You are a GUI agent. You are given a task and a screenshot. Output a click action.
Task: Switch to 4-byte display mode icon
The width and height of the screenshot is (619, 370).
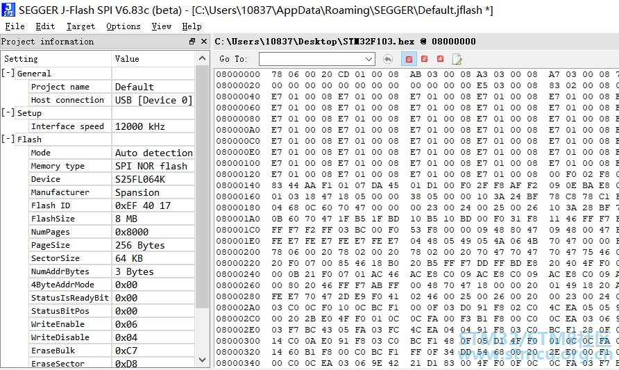[440, 59]
